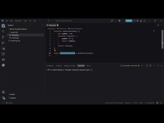Open the Go menu
164x123 pixels.
pyautogui.click(x=30, y=21)
